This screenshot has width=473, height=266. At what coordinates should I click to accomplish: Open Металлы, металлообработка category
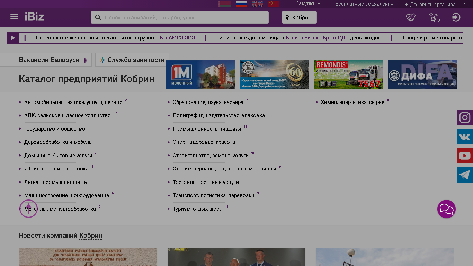click(x=60, y=209)
